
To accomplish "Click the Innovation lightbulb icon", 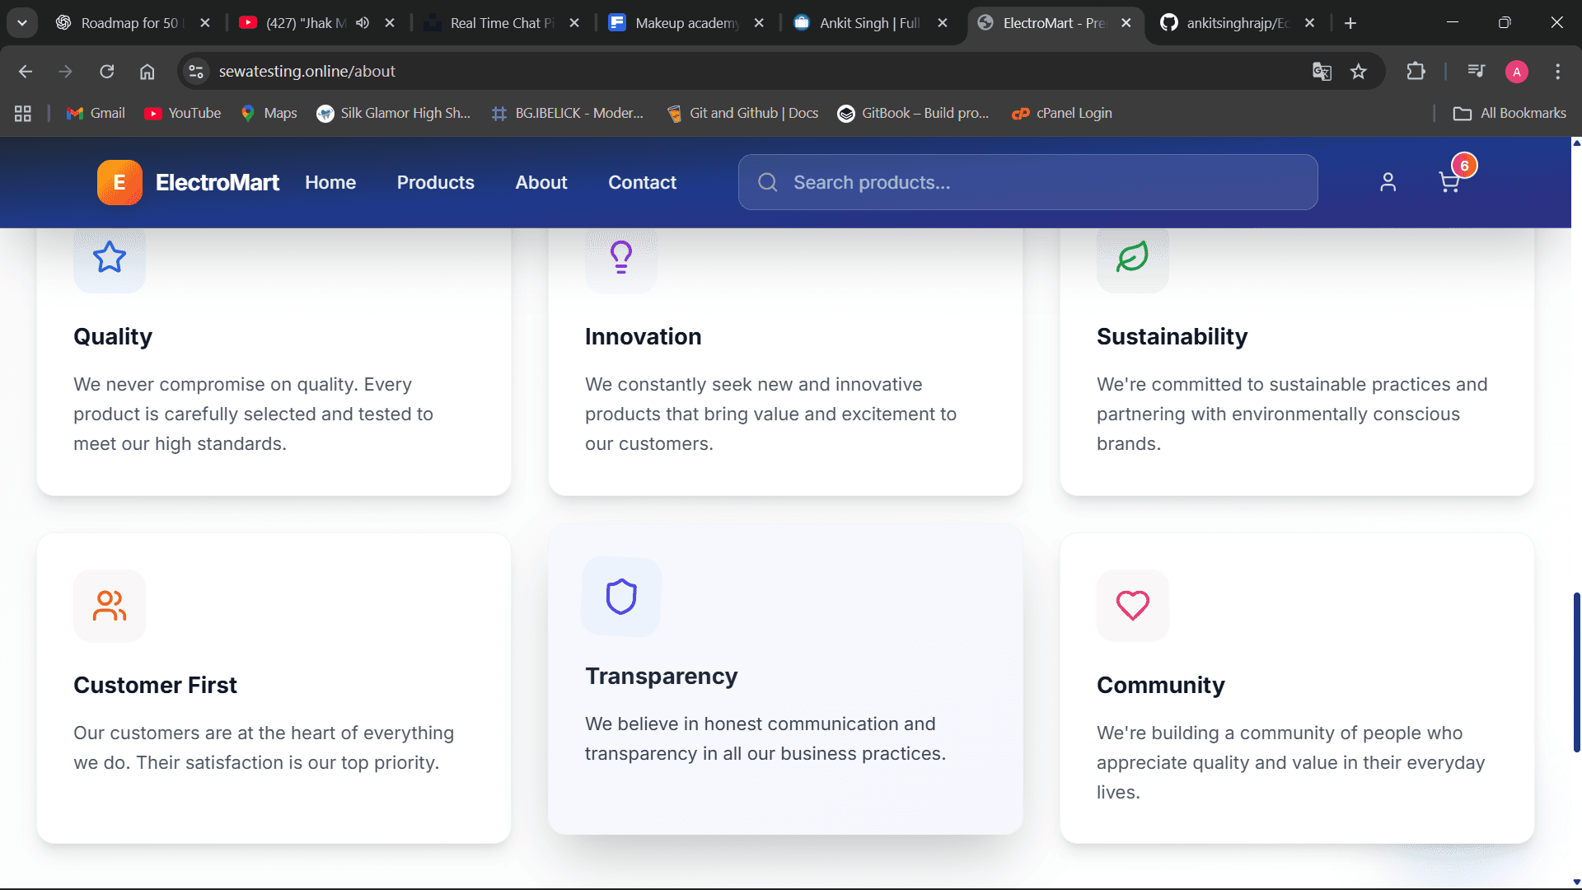I will pyautogui.click(x=621, y=257).
